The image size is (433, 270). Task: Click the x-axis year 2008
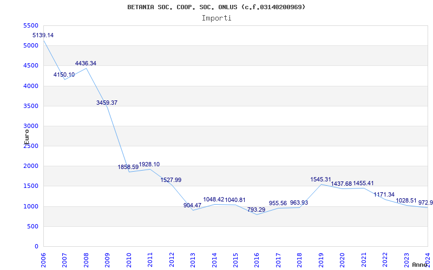coord(86,260)
